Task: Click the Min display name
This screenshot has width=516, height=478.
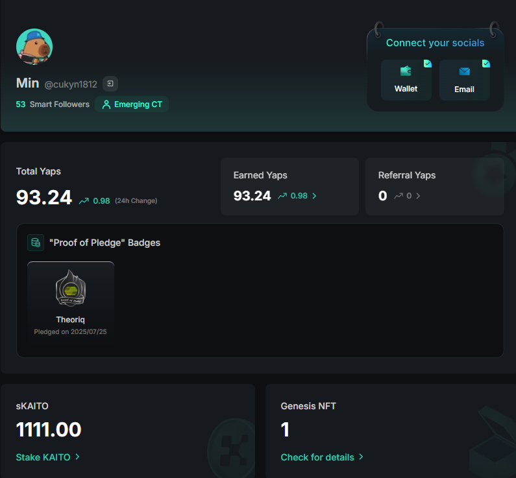Action: pyautogui.click(x=28, y=83)
